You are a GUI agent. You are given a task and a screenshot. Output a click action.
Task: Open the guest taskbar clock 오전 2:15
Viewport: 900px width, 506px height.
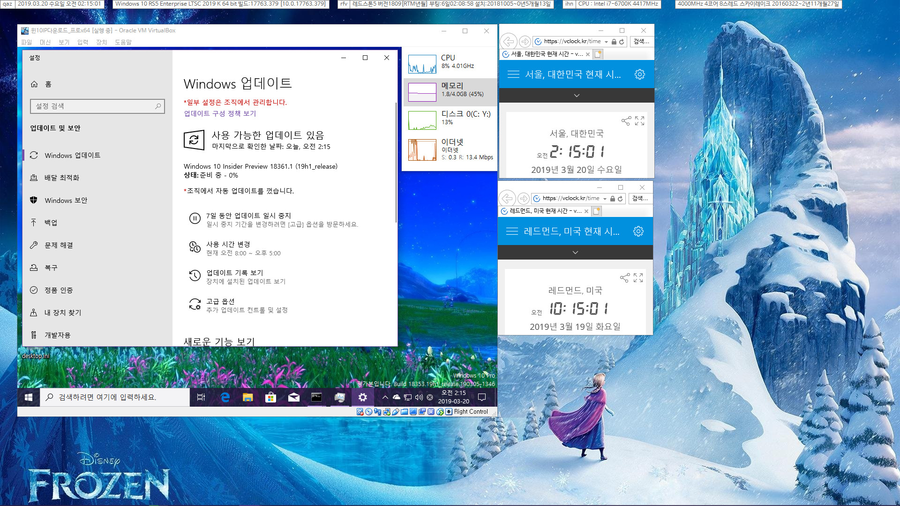tap(454, 397)
